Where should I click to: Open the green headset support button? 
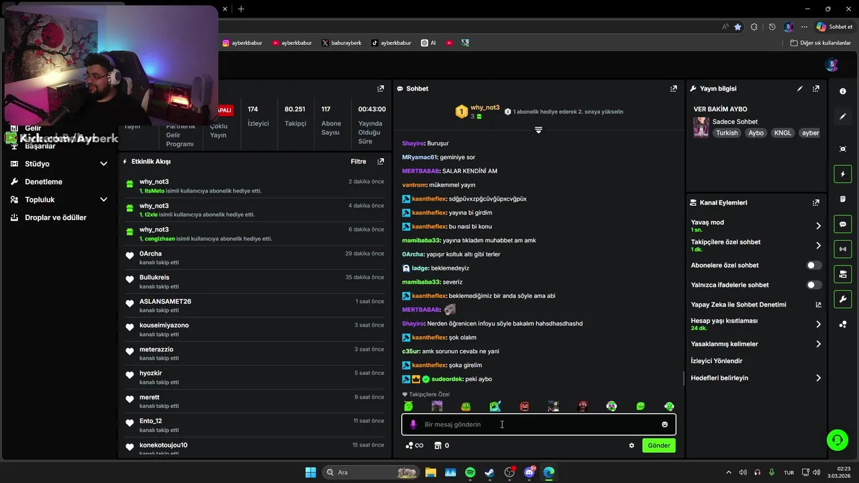coord(837,440)
